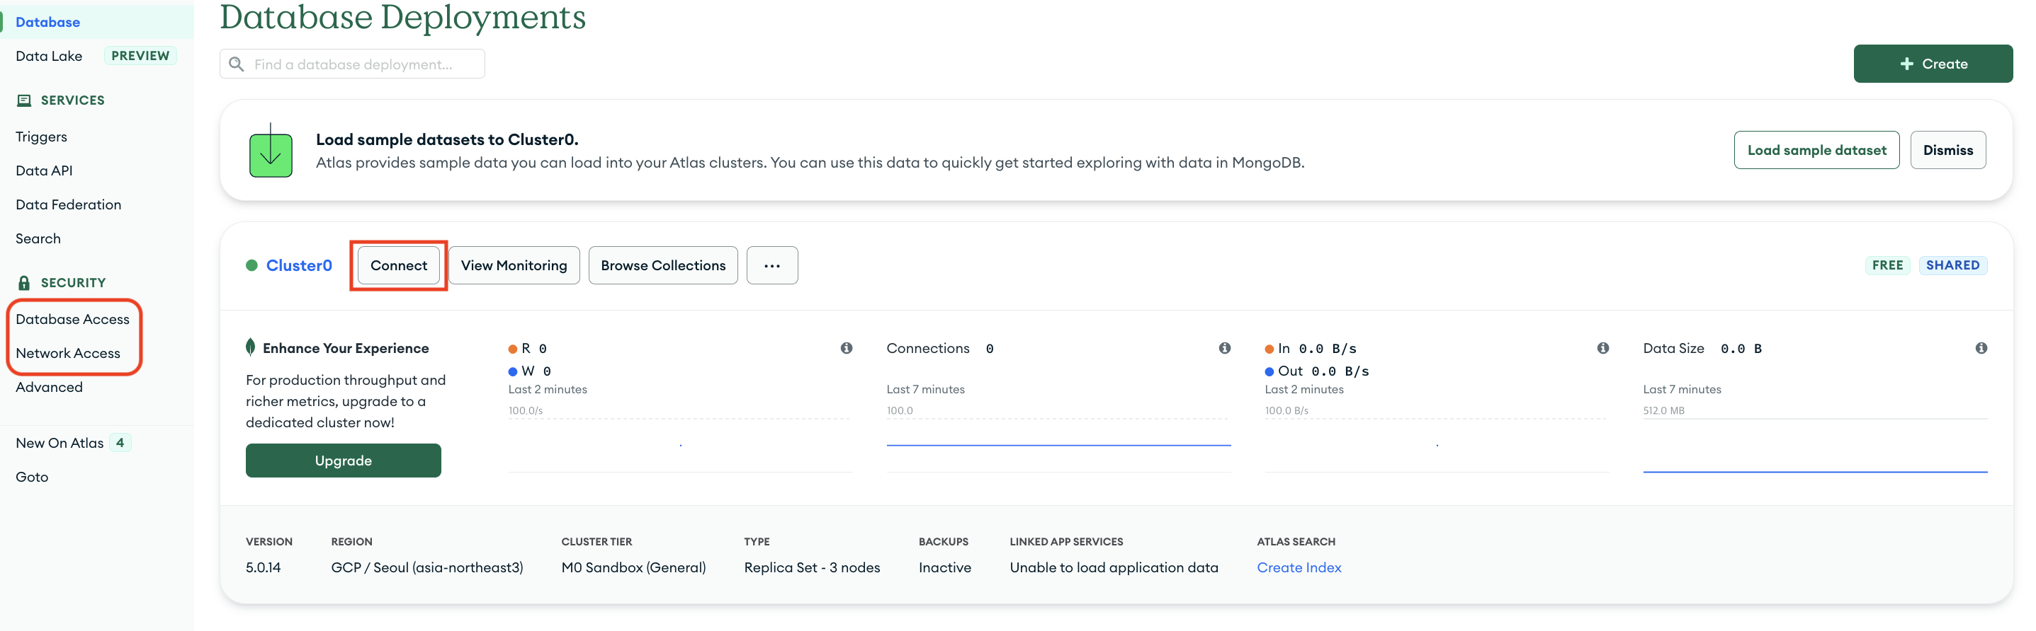The image size is (2036, 631).
Task: Click the version value 5.0.14
Action: pyautogui.click(x=264, y=567)
